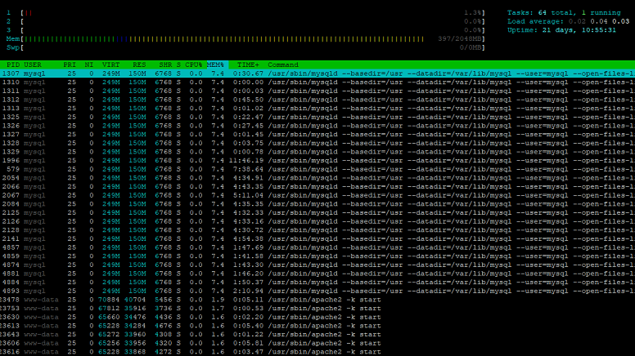The height and width of the screenshot is (356, 635).
Task: Choose process row PID 1328
Action: (x=317, y=143)
